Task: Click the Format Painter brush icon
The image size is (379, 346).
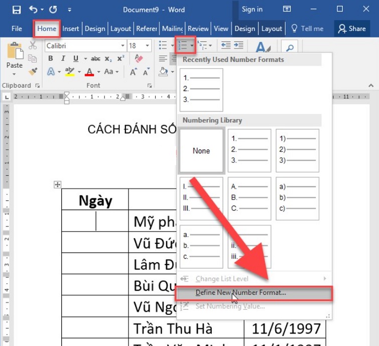Action: 33,72
